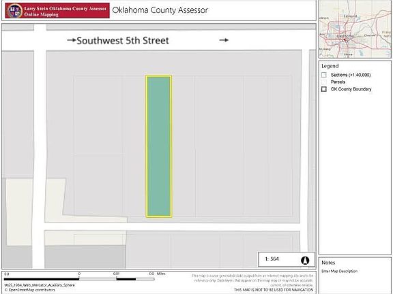Click the Southwest 5th Street label

(x=123, y=41)
